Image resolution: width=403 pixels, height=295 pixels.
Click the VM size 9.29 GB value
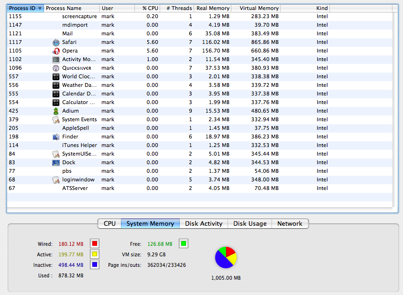coord(156,254)
